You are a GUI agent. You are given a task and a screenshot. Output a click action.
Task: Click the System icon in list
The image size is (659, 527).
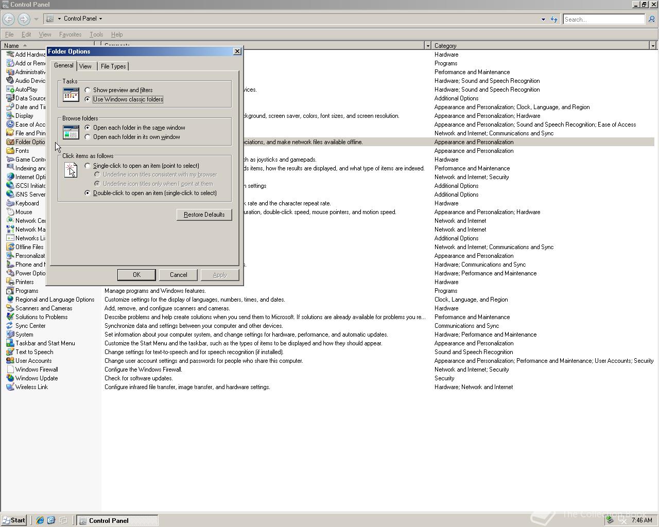pos(10,335)
